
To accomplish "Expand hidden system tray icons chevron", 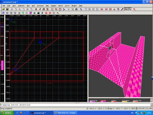I will (x=136, y=113).
